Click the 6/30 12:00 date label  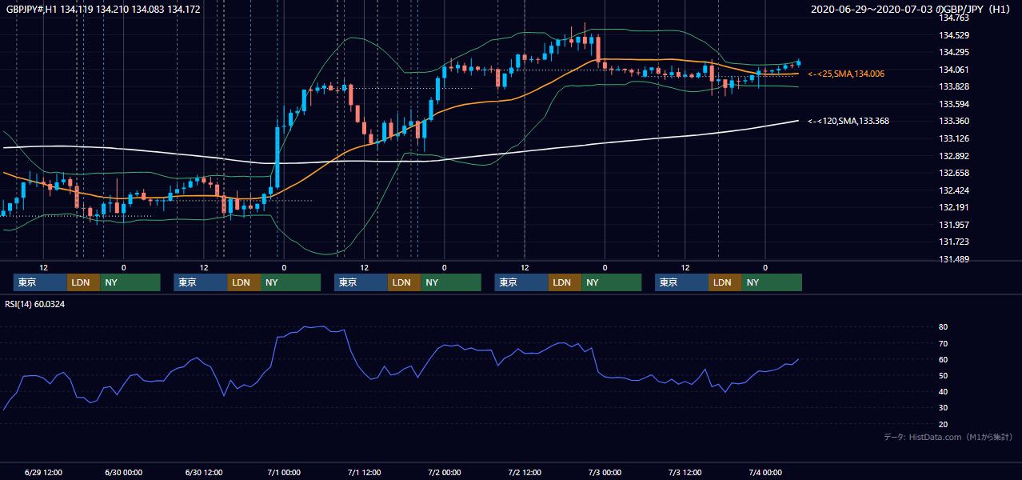203,472
